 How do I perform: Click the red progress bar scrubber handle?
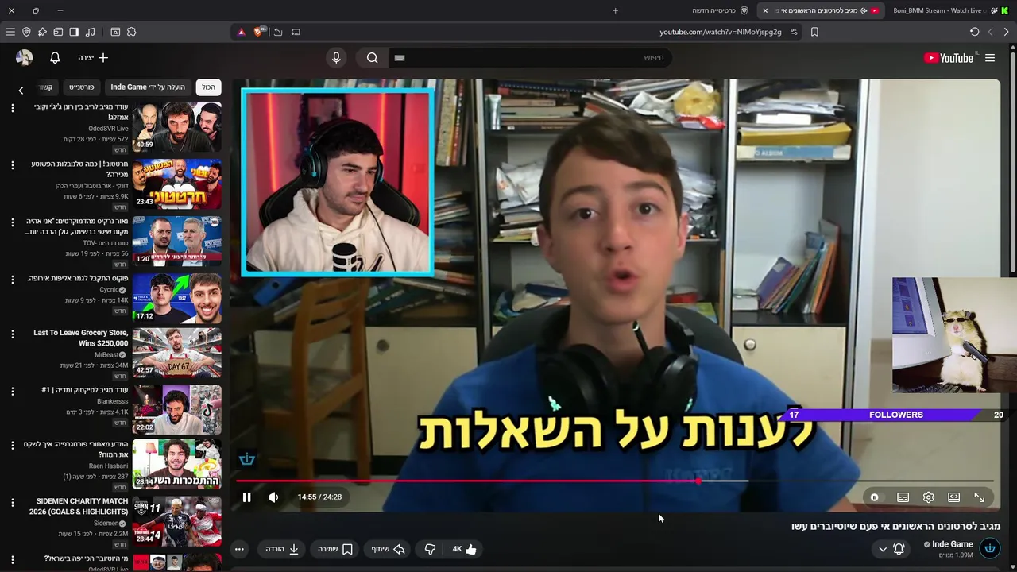click(x=698, y=481)
